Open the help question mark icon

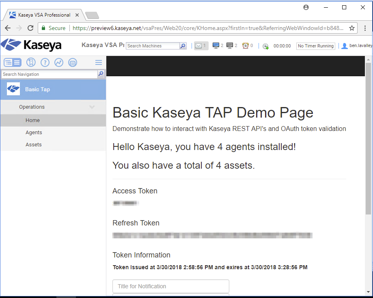coord(45,62)
